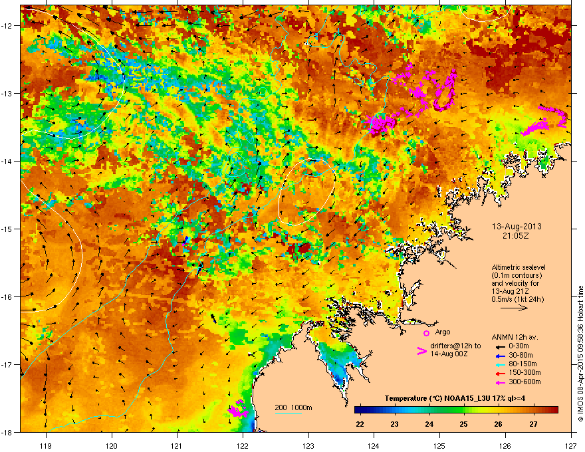Click the date label 13-Aug-2013
585x452 pixels.
[x=517, y=227]
